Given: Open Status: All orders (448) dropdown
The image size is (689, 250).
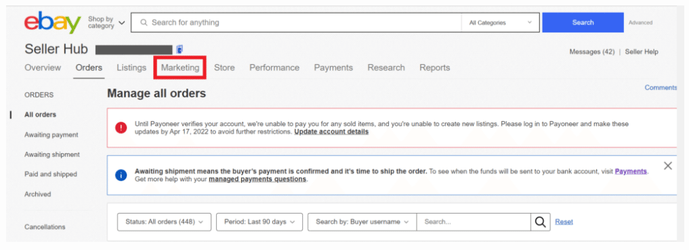Looking at the screenshot, I should point(164,222).
